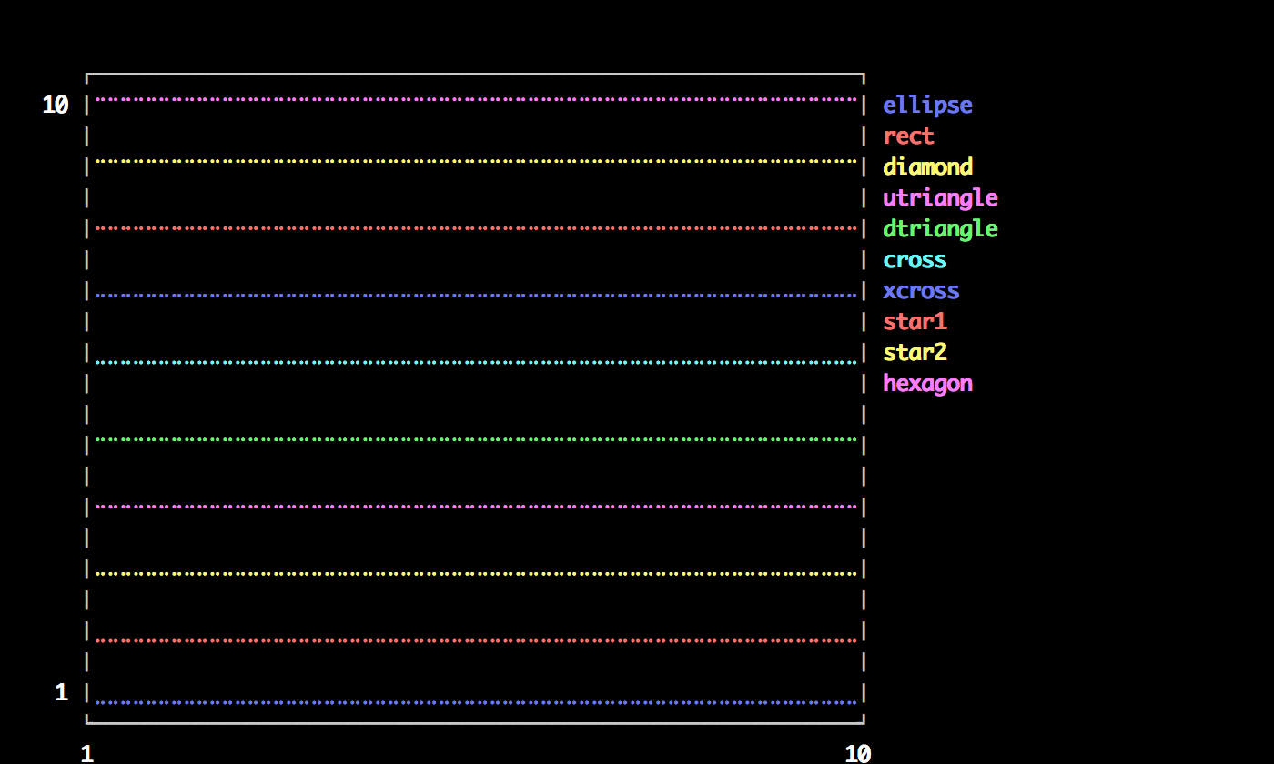Screen dimensions: 1274x764
Task: Select the hexagon legend entry
Action: tap(927, 384)
